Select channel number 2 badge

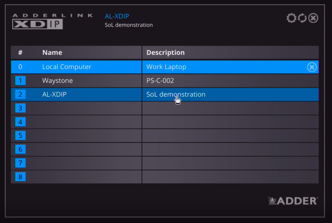(x=20, y=94)
